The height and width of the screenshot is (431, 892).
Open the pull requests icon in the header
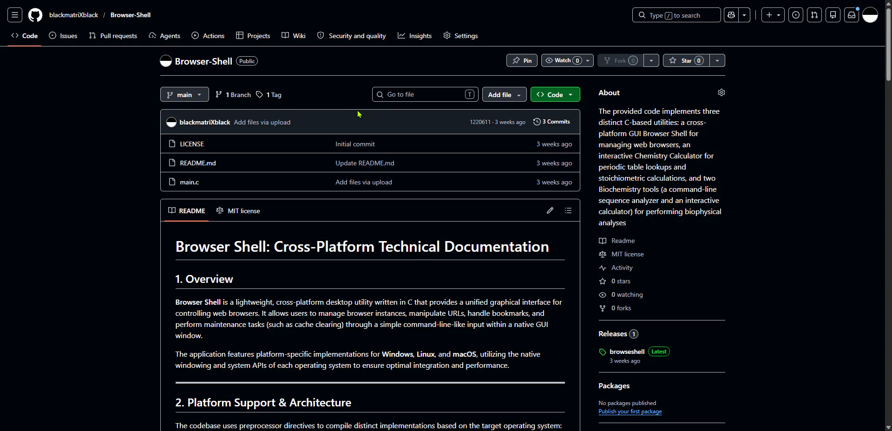(x=814, y=15)
